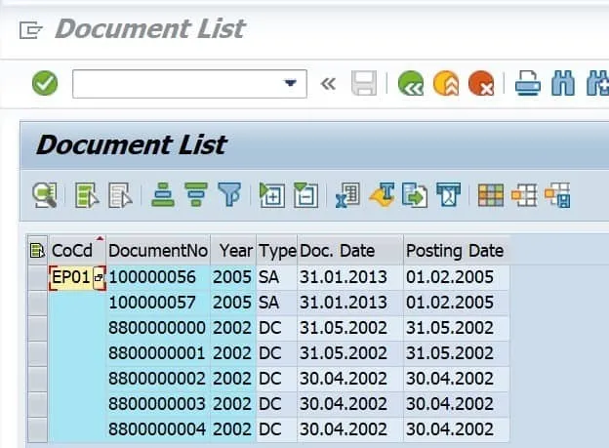Click the Set Filter funnel icon
This screenshot has height=448, width=609.
[x=228, y=195]
